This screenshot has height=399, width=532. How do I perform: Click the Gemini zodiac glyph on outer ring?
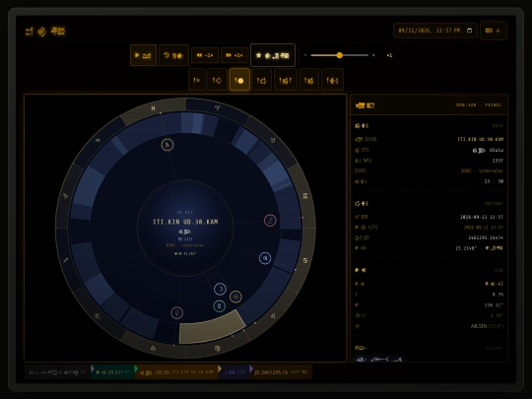(305, 196)
